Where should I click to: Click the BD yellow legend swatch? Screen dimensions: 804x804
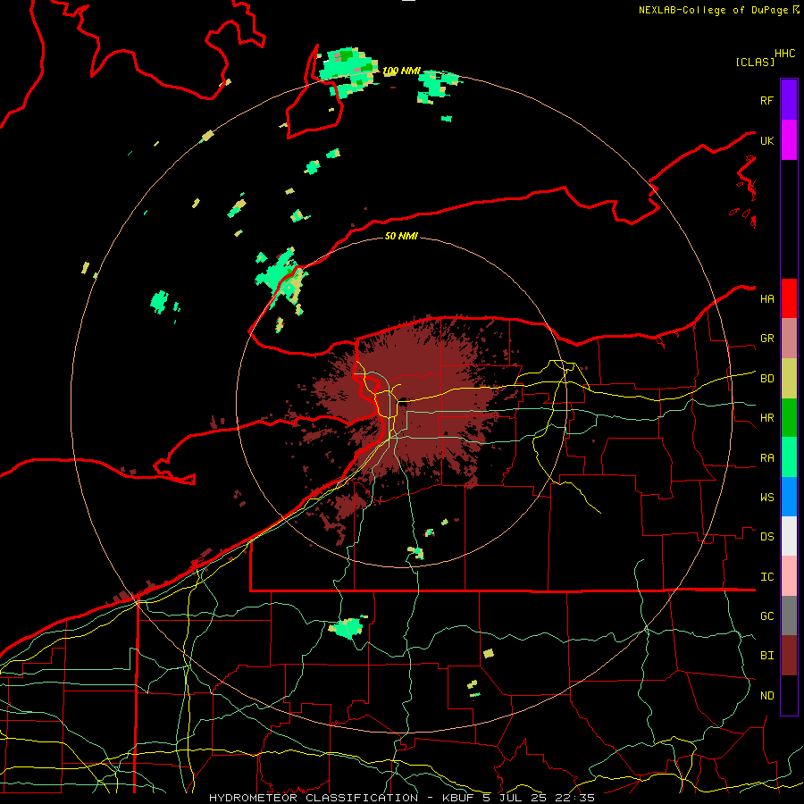pyautogui.click(x=789, y=379)
